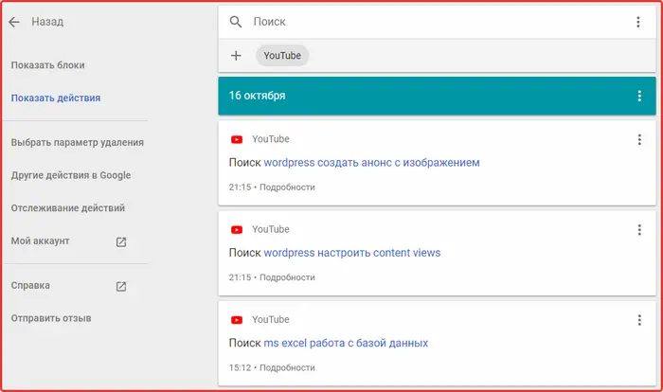The width and height of the screenshot is (663, 392).
Task: Add a filter with plus icon
Action: pyautogui.click(x=236, y=56)
